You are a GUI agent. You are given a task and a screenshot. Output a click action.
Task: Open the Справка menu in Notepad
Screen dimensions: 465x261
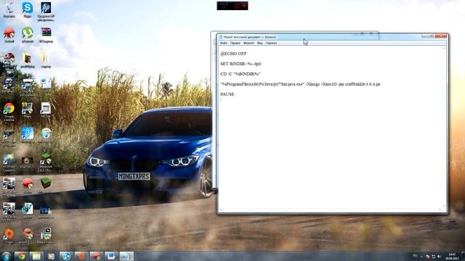click(271, 43)
